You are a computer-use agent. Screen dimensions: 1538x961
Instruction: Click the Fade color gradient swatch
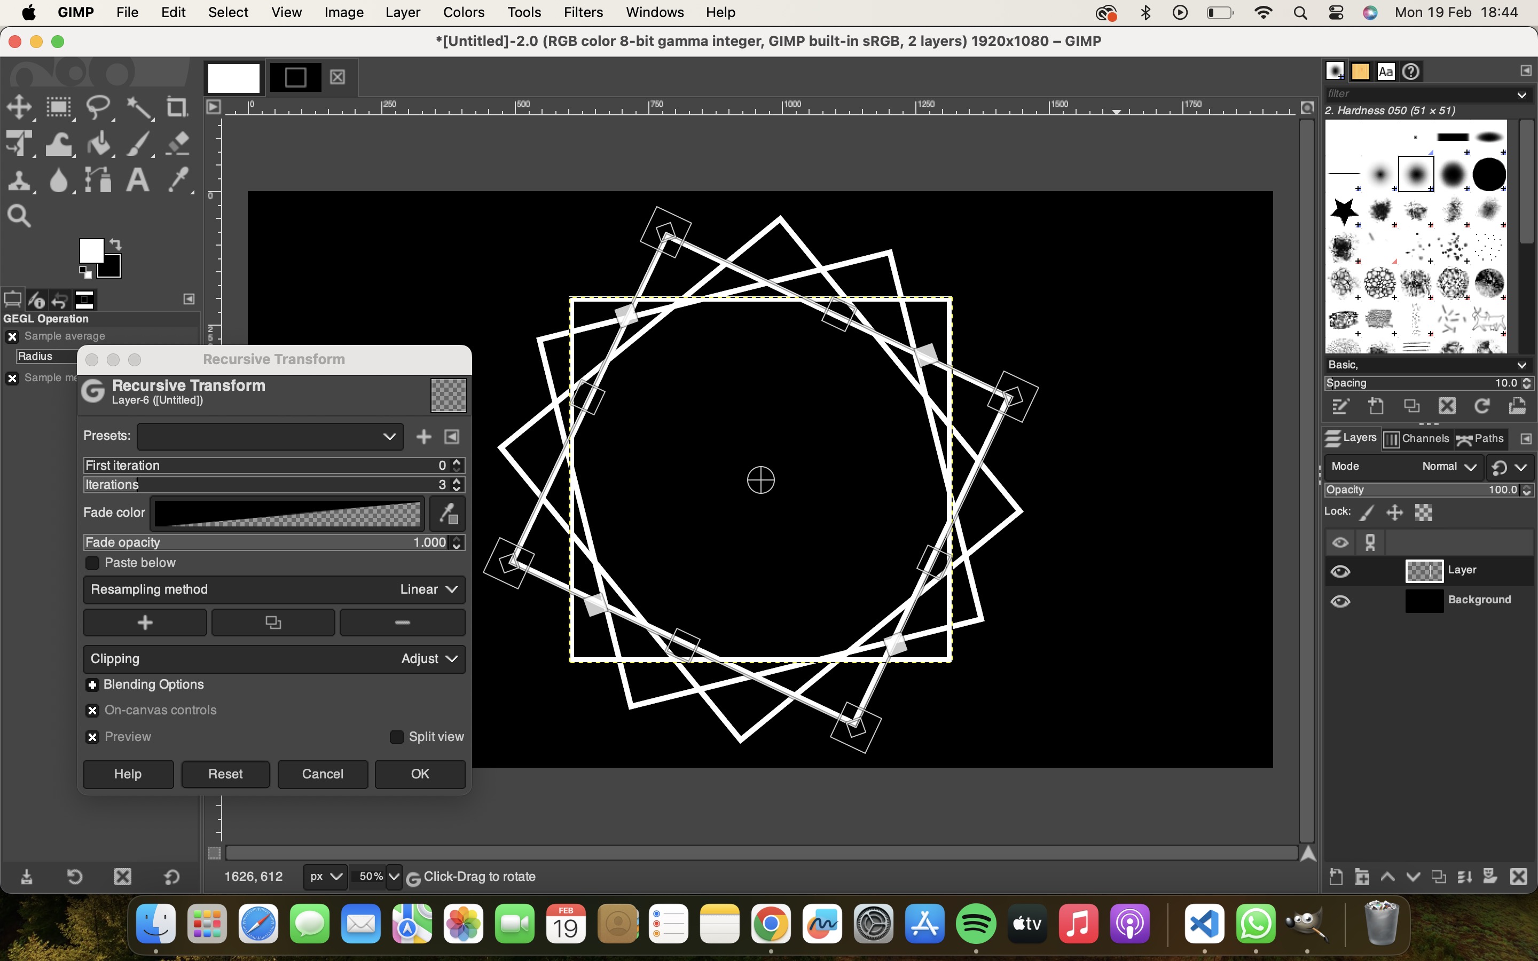coord(287,514)
